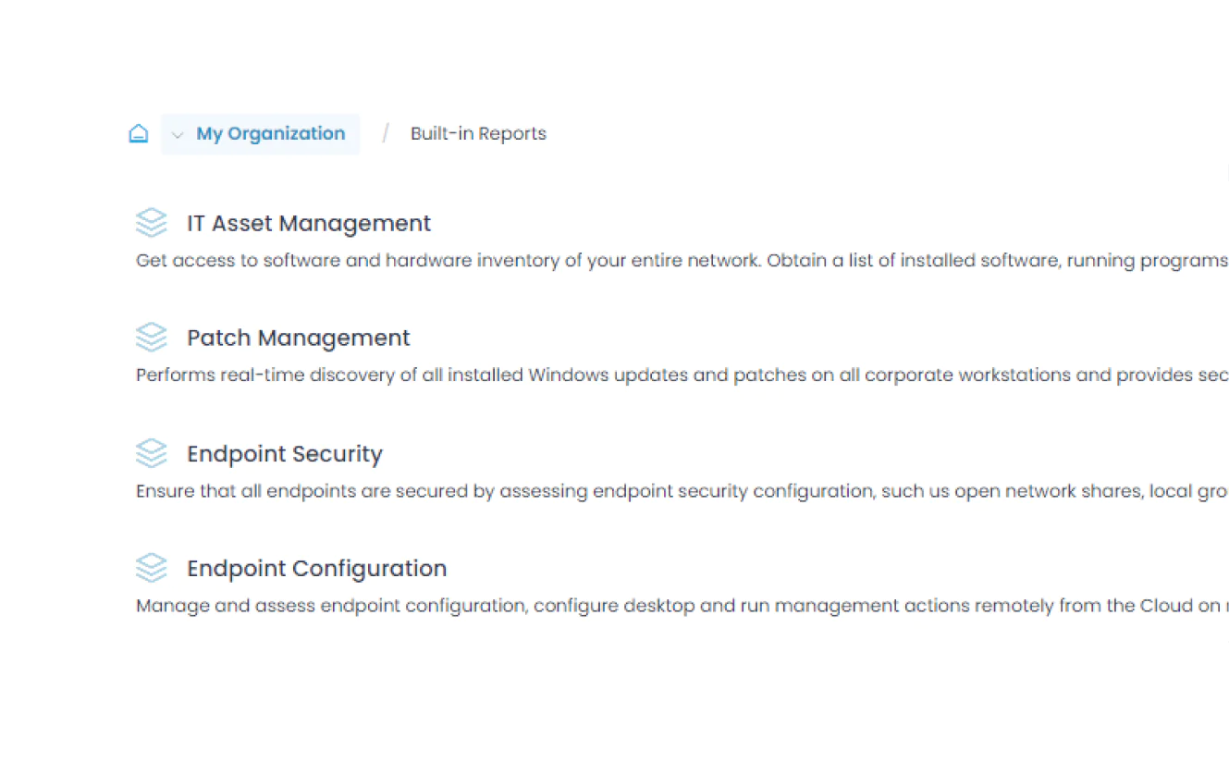Click the IT Asset Management stack icon
The height and width of the screenshot is (763, 1229).
coord(152,223)
